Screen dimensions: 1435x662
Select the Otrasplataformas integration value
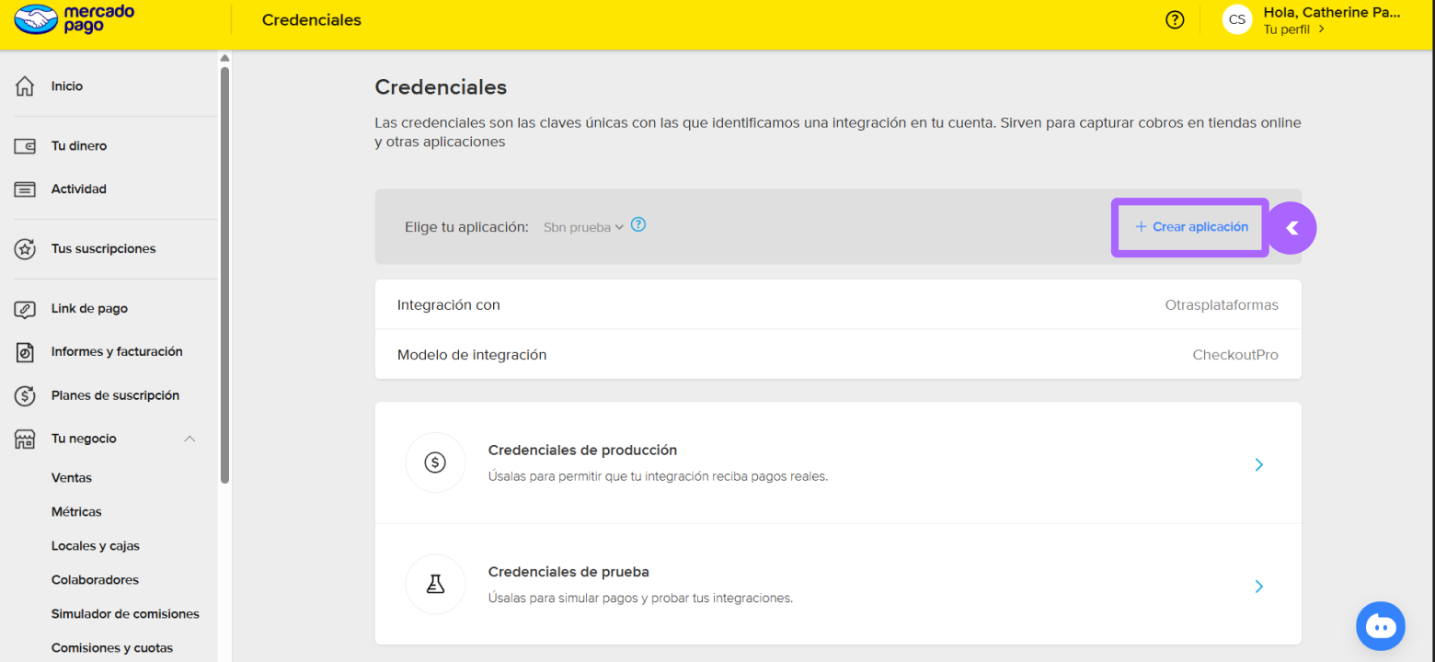pos(1222,305)
